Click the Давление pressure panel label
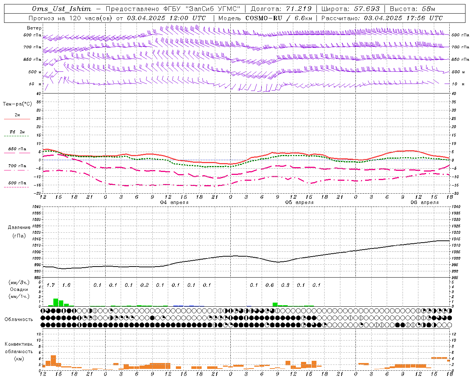Viewport: 471px width, 377px height. pos(19,228)
